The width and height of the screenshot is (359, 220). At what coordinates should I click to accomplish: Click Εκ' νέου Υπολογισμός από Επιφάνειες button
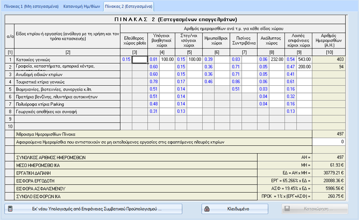pos(93,209)
